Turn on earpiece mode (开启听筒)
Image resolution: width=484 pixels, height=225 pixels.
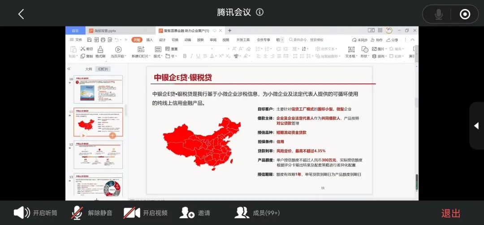pos(35,212)
